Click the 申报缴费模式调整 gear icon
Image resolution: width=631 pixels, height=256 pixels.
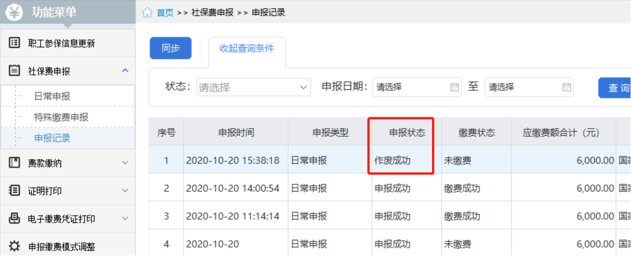coord(15,246)
